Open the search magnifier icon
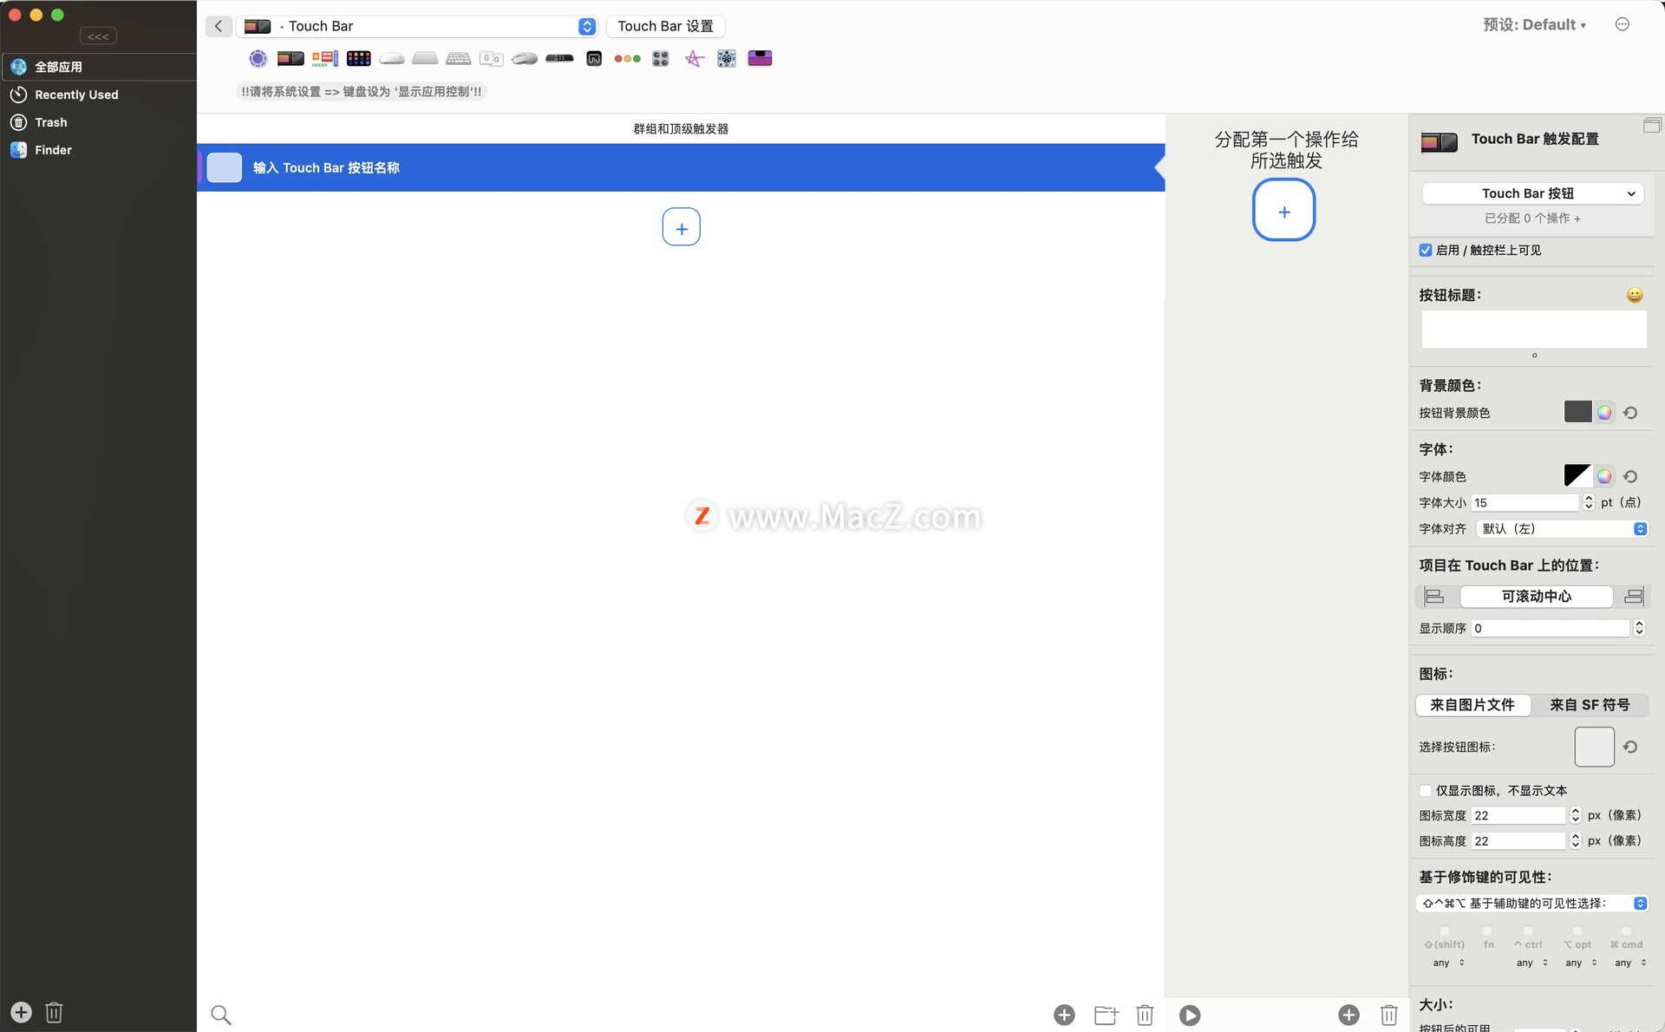This screenshot has height=1032, width=1665. [x=221, y=1015]
